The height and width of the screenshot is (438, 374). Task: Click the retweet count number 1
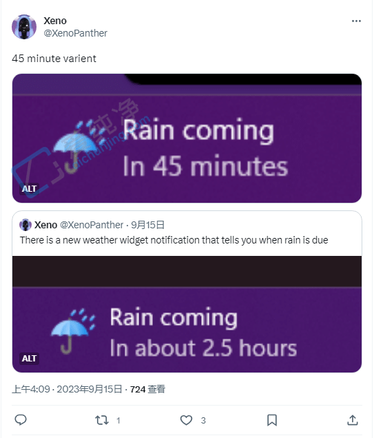[118, 420]
